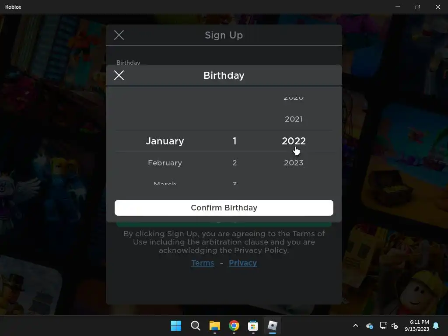Minimize the Roblox window
Image resolution: width=448 pixels, height=336 pixels.
point(398,7)
